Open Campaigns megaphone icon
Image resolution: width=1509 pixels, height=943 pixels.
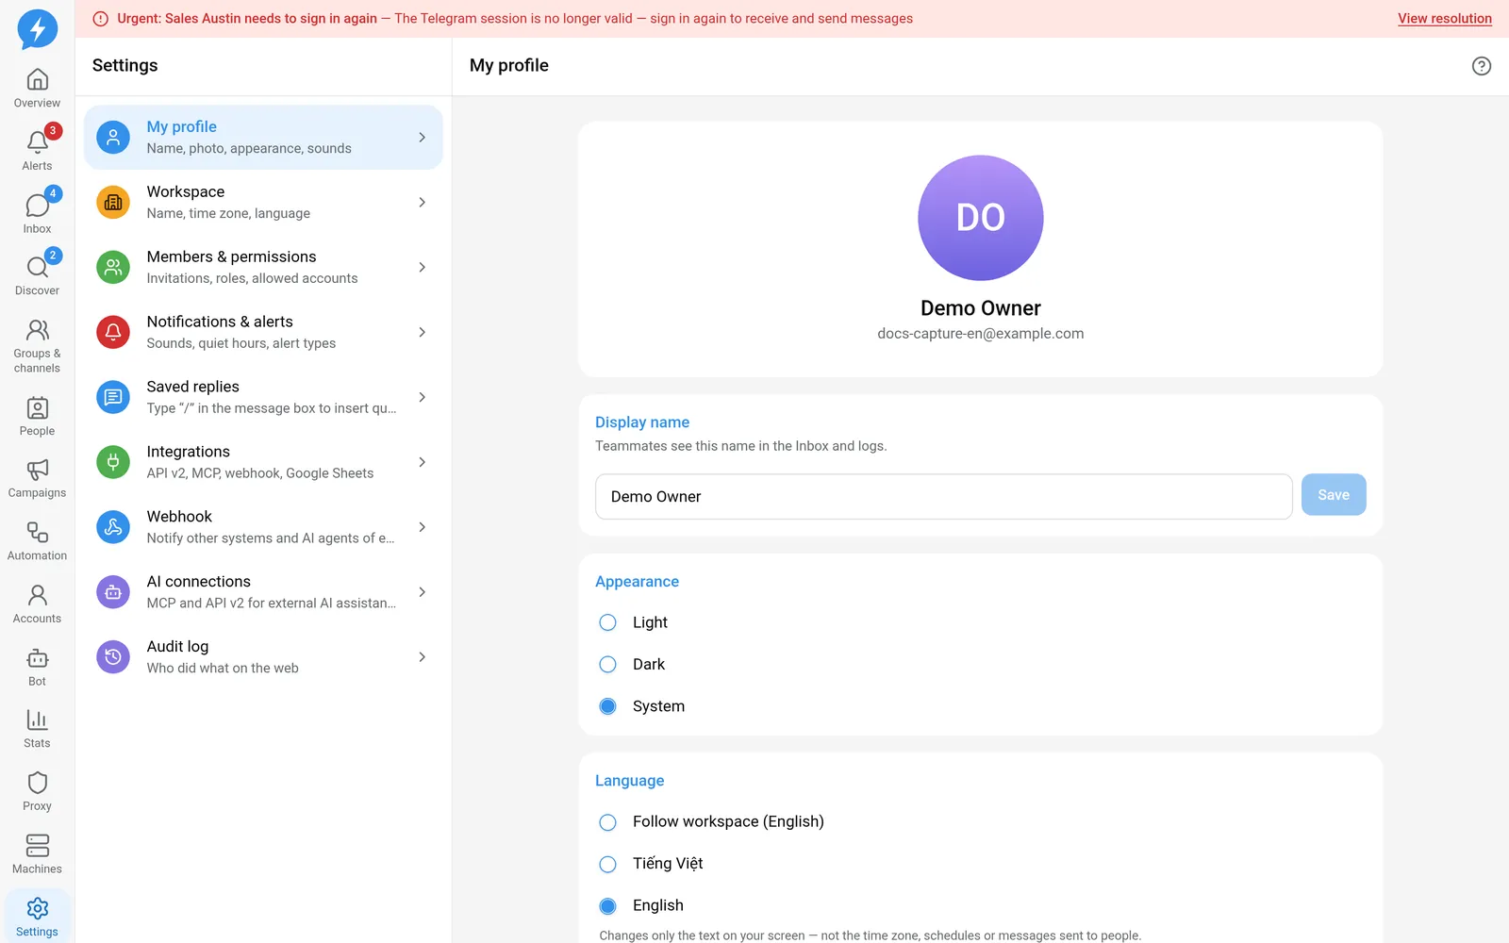pyautogui.click(x=37, y=470)
